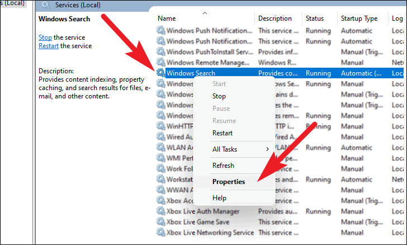Click the Restart the service link
The width and height of the screenshot is (407, 245).
[x=49, y=46]
